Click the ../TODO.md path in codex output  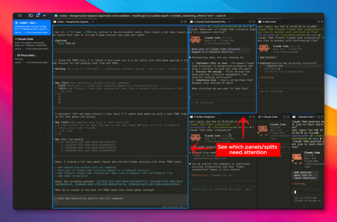90,32
